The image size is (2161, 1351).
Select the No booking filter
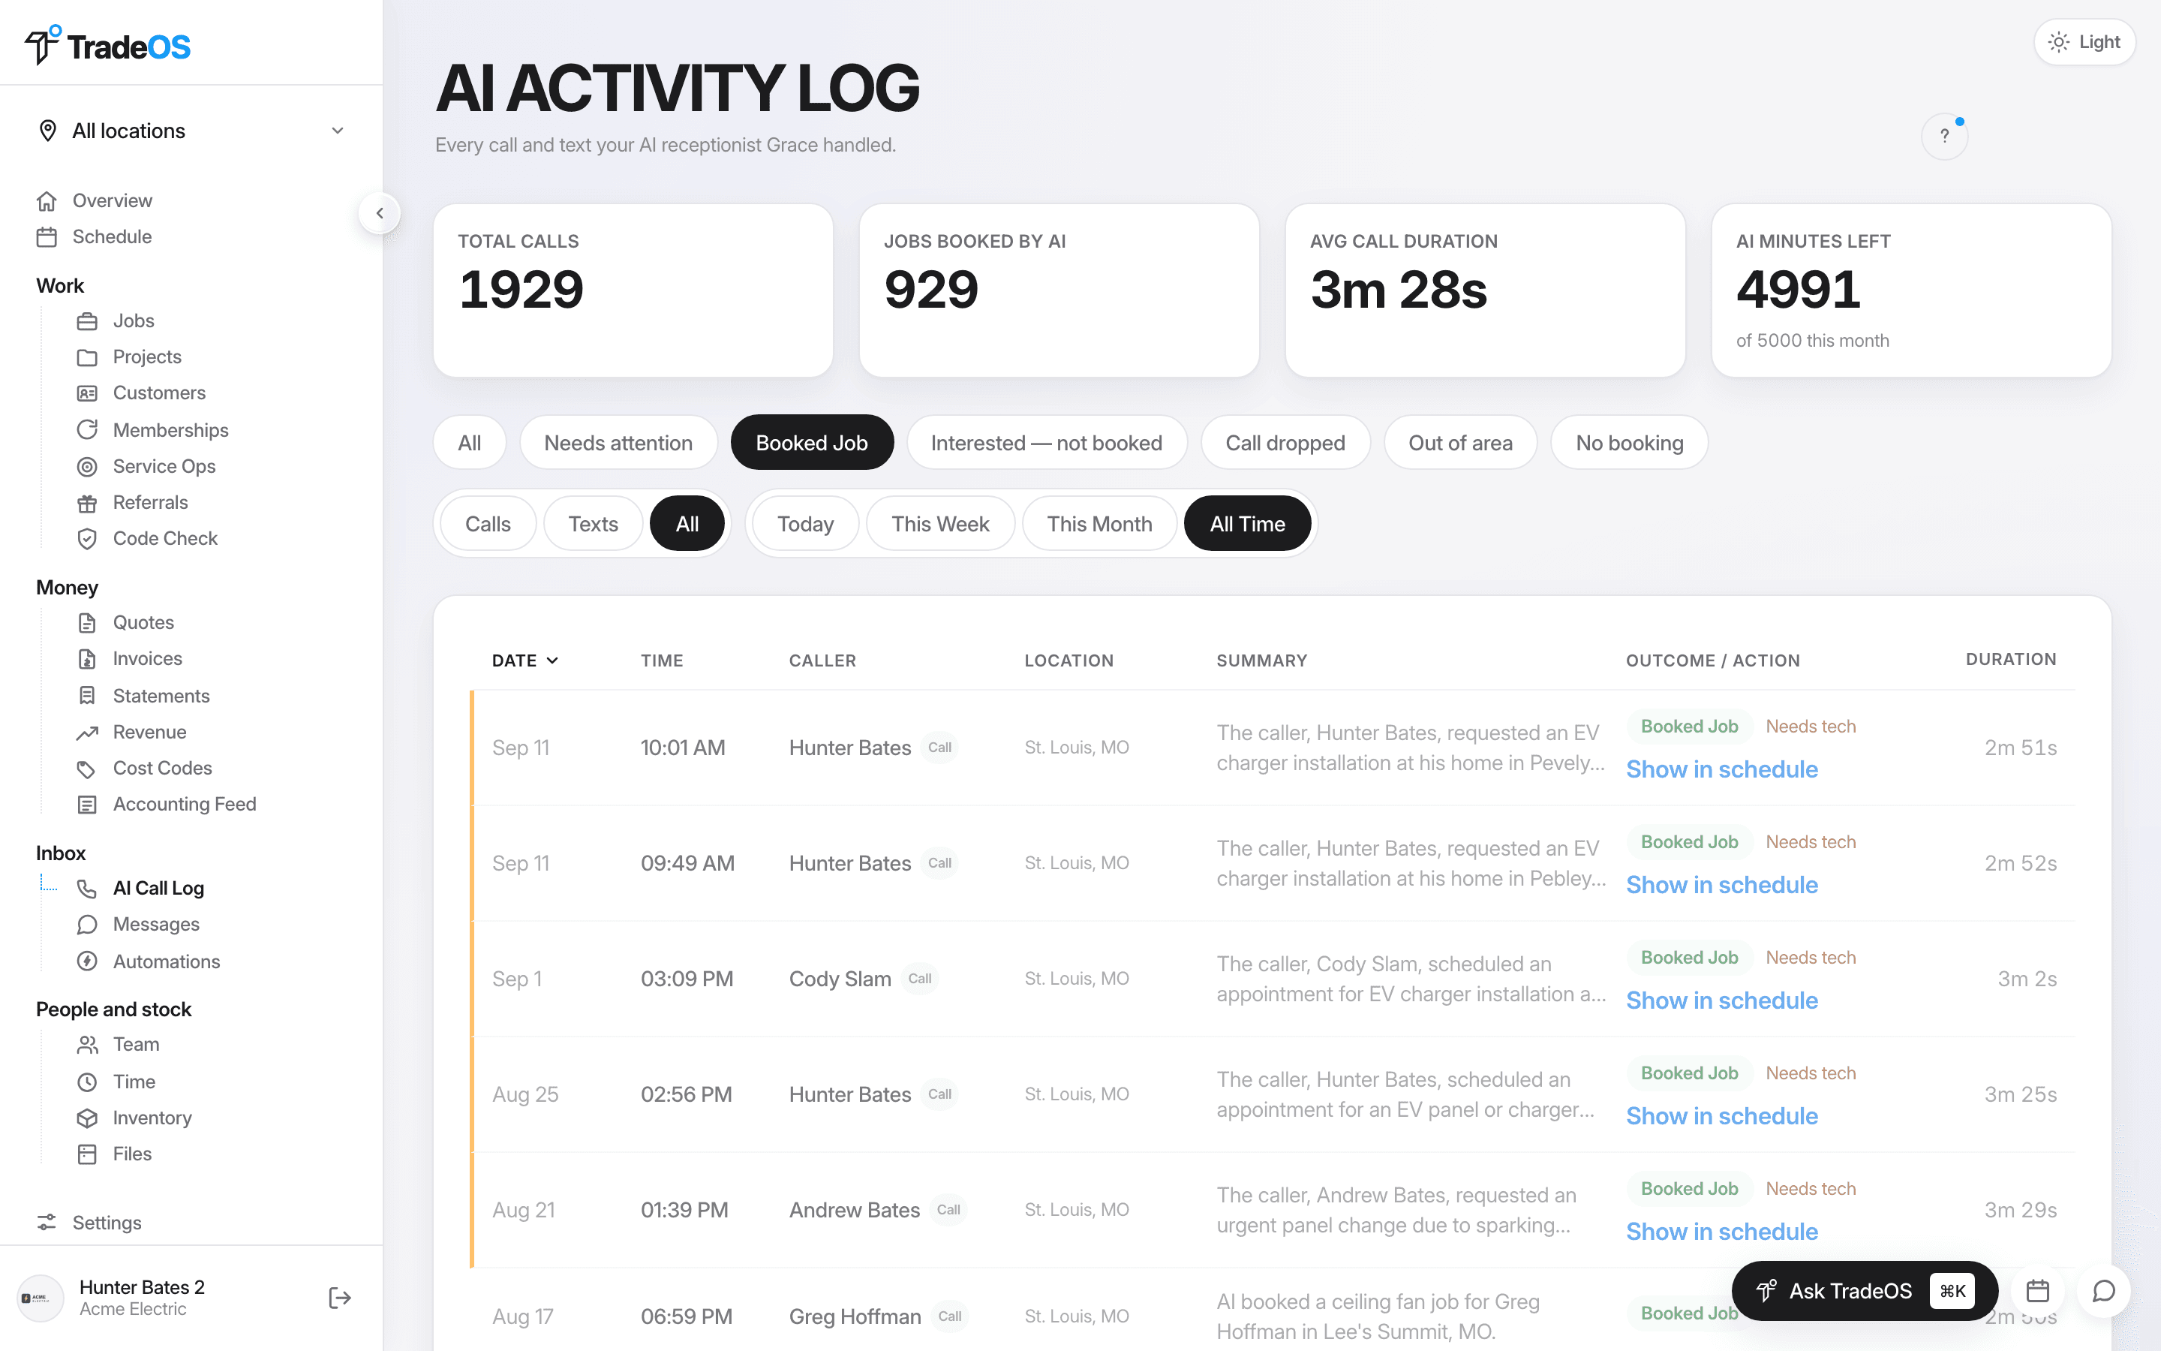[1630, 442]
